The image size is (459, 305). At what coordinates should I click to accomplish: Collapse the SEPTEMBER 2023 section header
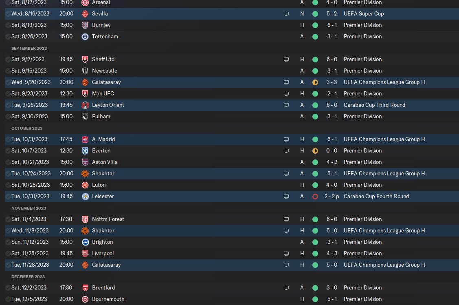pos(29,49)
